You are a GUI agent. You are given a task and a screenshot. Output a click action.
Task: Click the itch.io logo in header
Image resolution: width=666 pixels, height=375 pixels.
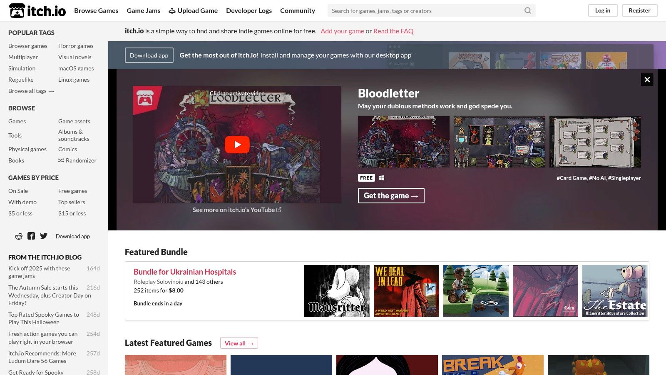pos(37,11)
